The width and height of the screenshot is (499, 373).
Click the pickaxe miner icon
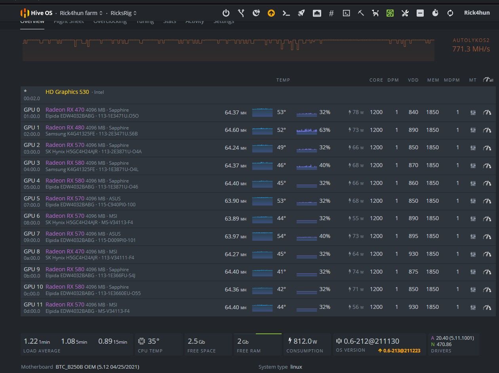tap(361, 13)
